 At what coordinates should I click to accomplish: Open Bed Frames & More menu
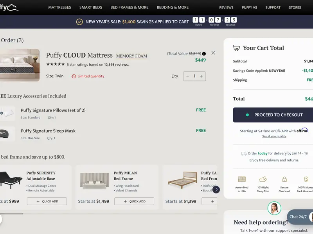point(130,7)
